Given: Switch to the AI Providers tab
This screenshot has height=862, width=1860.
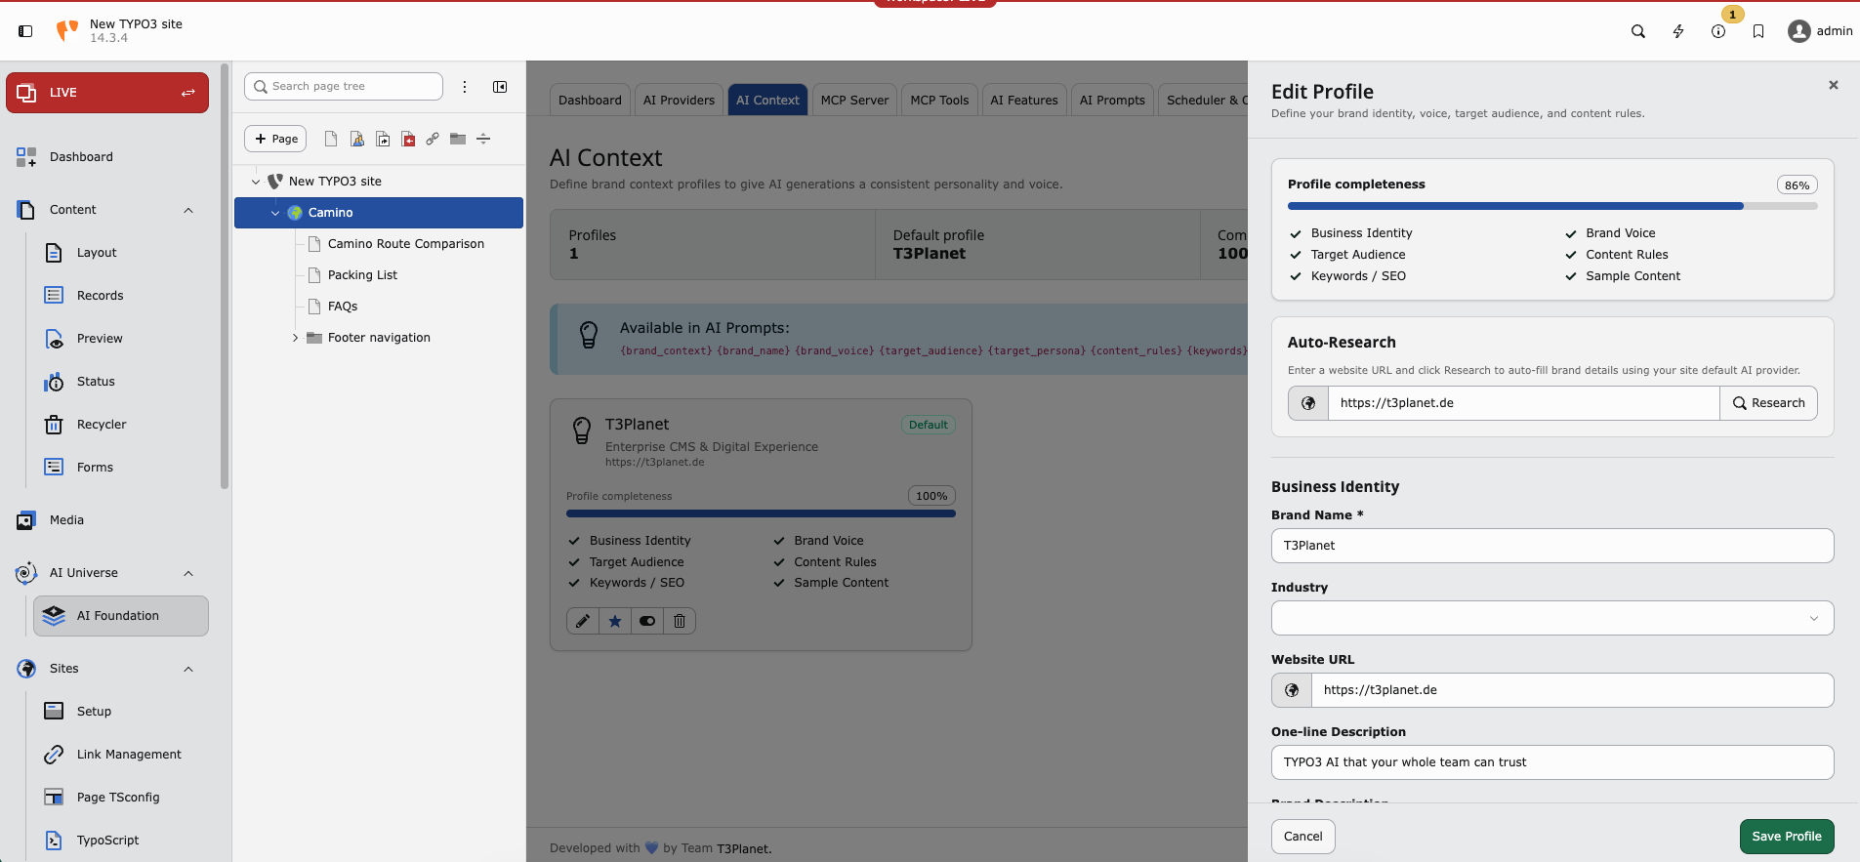Looking at the screenshot, I should [679, 100].
